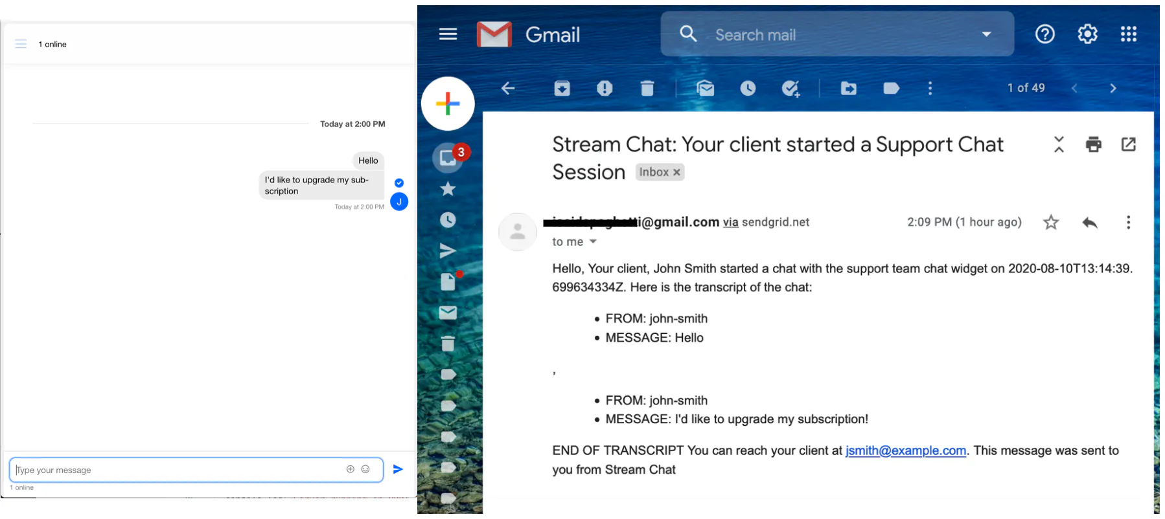Click the Compose plus button
Screen dimensions: 1165x519
coord(448,104)
